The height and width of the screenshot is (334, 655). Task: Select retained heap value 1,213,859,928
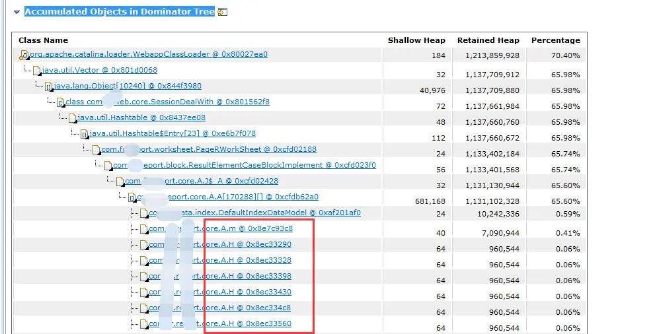[492, 55]
